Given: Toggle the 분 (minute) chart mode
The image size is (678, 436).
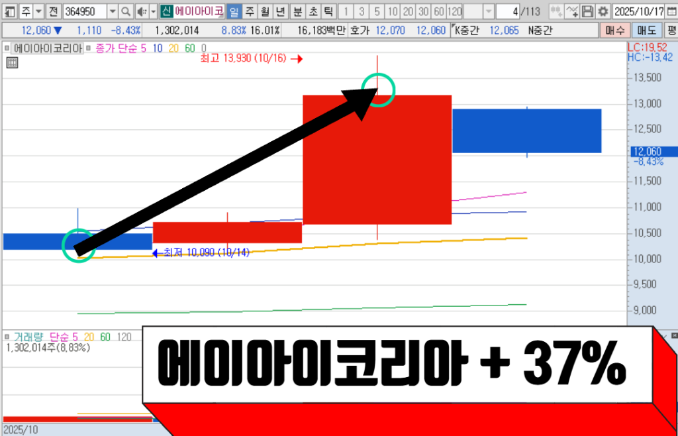Looking at the screenshot, I should tap(297, 12).
